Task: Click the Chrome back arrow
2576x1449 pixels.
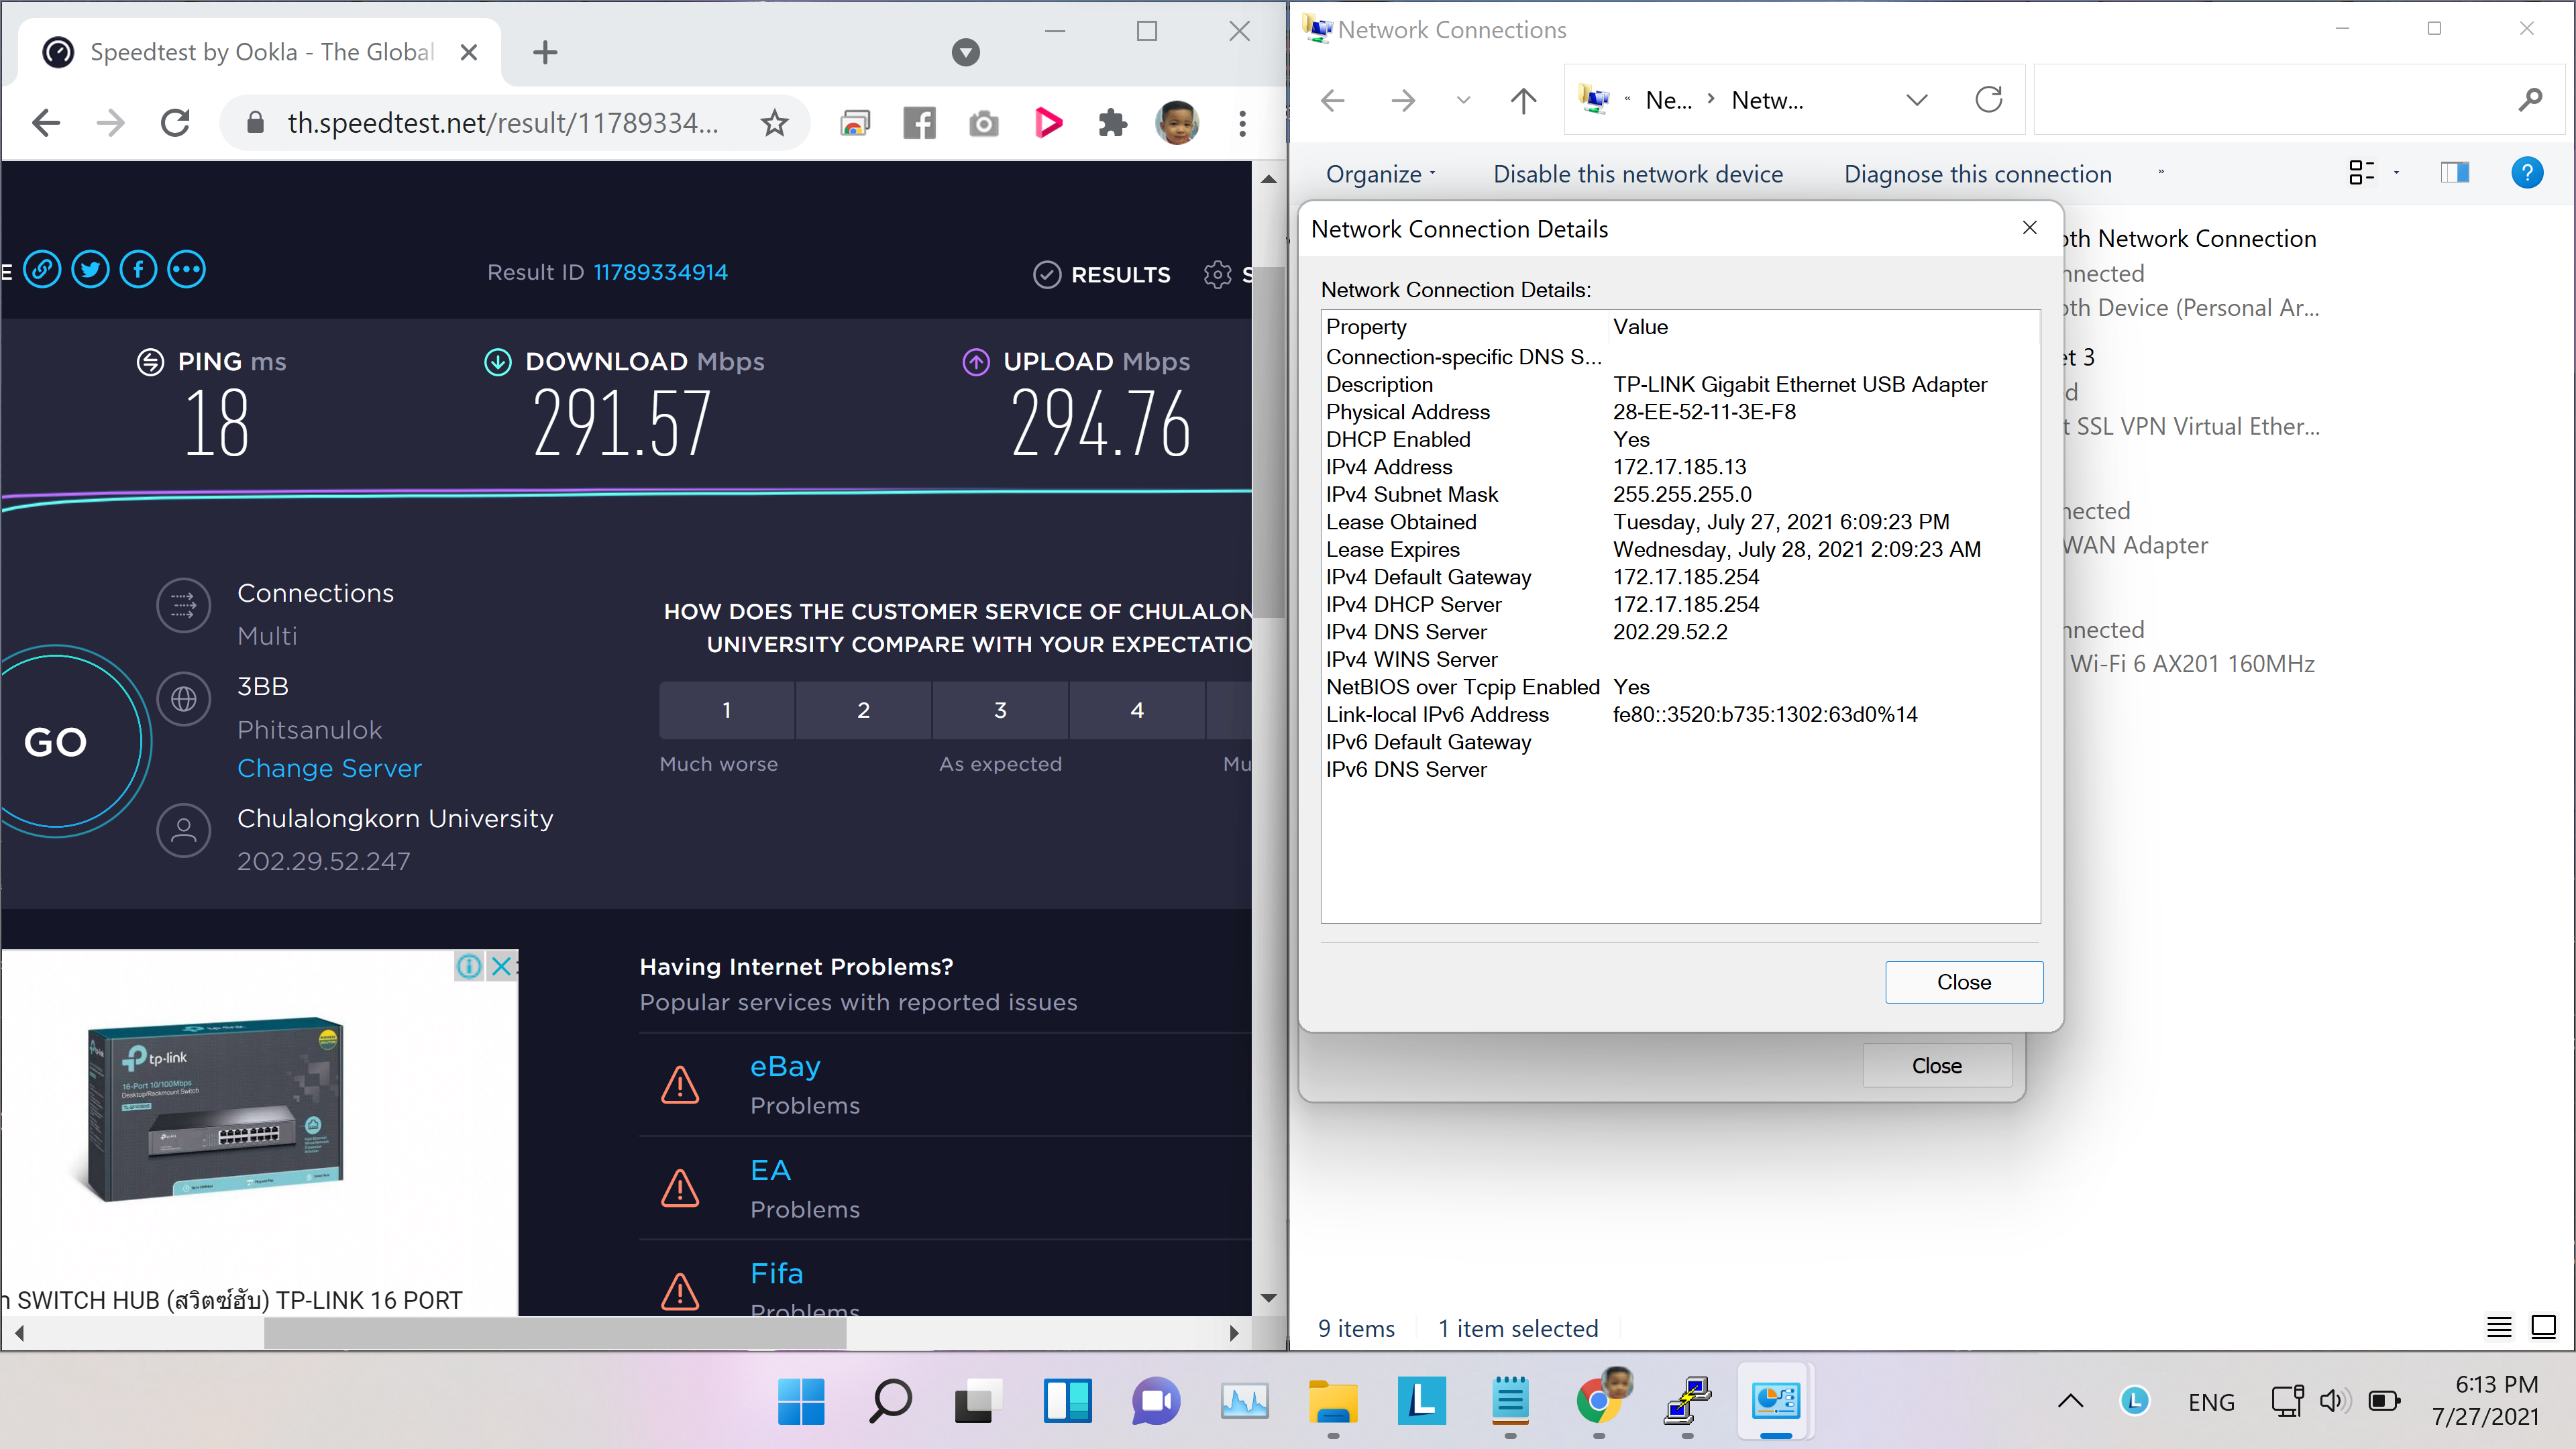Action: 46,122
